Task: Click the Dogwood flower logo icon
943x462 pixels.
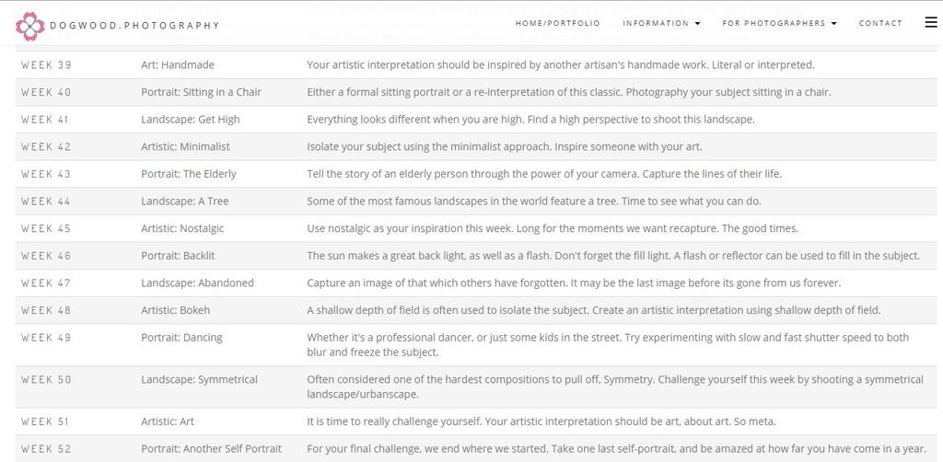Action: pos(29,25)
